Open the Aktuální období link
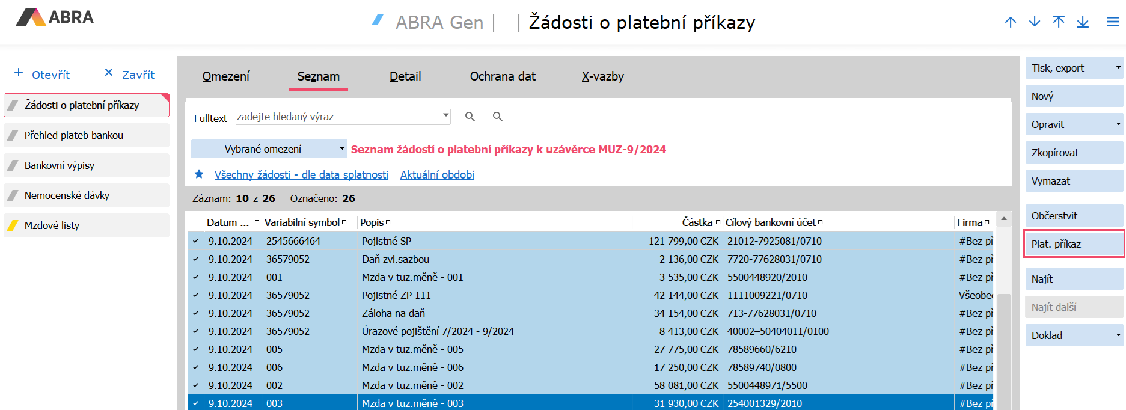 (437, 174)
